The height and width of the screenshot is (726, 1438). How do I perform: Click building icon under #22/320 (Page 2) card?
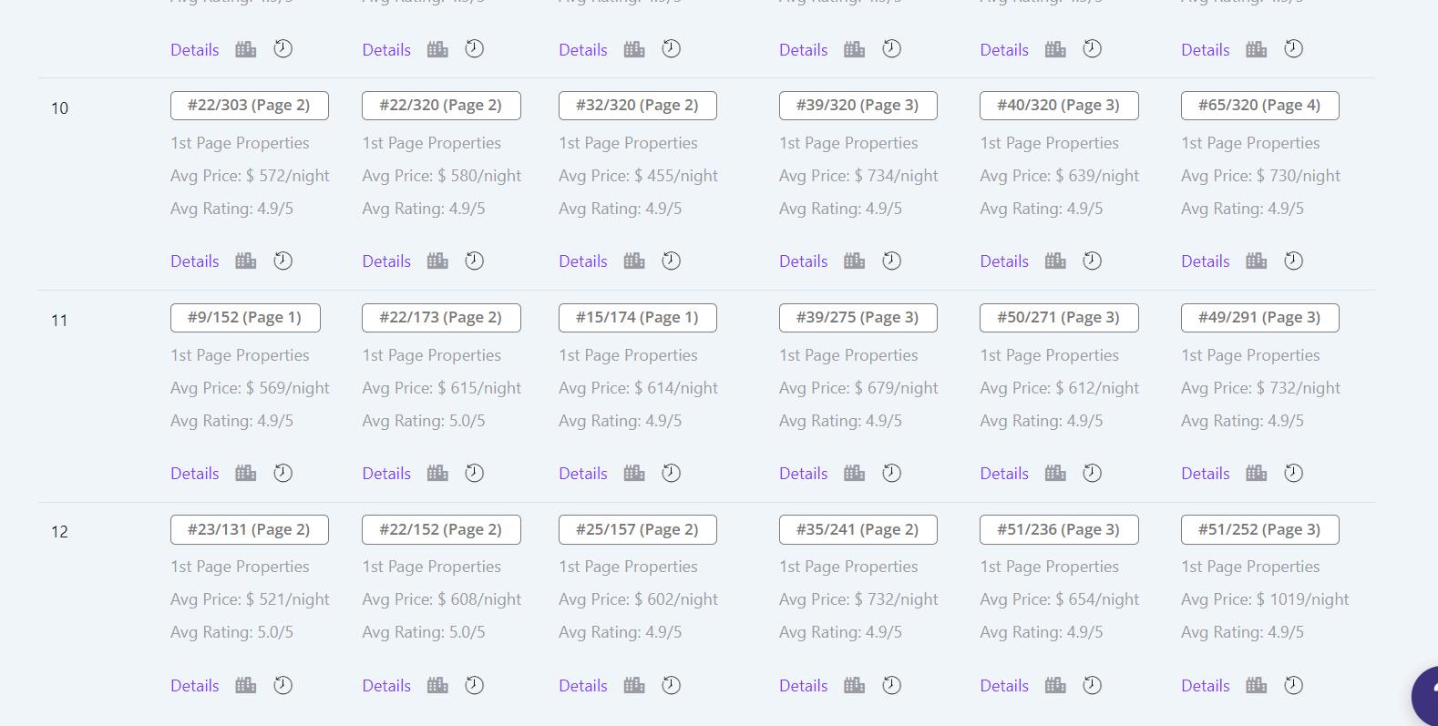(x=437, y=261)
